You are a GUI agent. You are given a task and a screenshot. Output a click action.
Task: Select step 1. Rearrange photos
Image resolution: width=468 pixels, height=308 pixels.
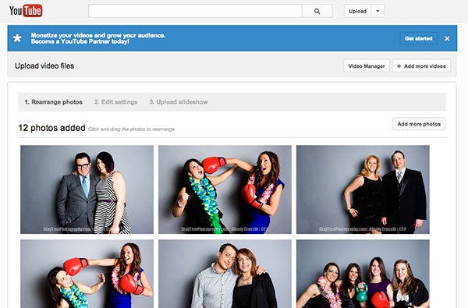point(53,102)
